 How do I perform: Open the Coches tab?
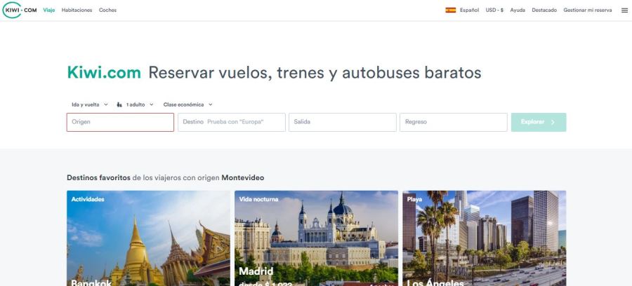tap(107, 11)
